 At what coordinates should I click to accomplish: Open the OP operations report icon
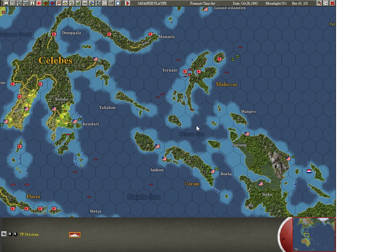click(105, 3)
